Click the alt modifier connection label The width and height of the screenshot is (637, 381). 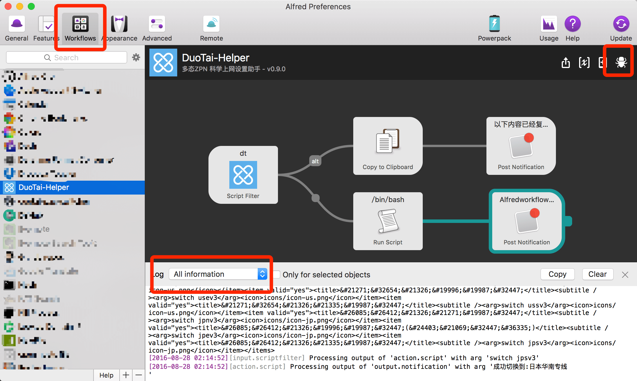coord(315,161)
